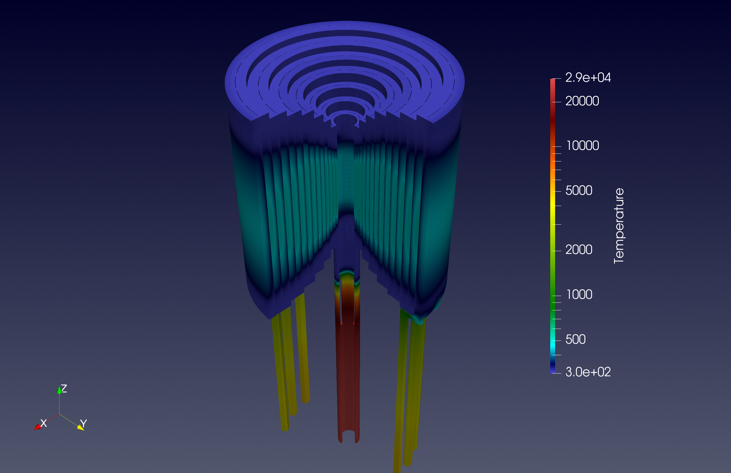
Task: Click the 10000 tick label on legend
Action: click(582, 146)
